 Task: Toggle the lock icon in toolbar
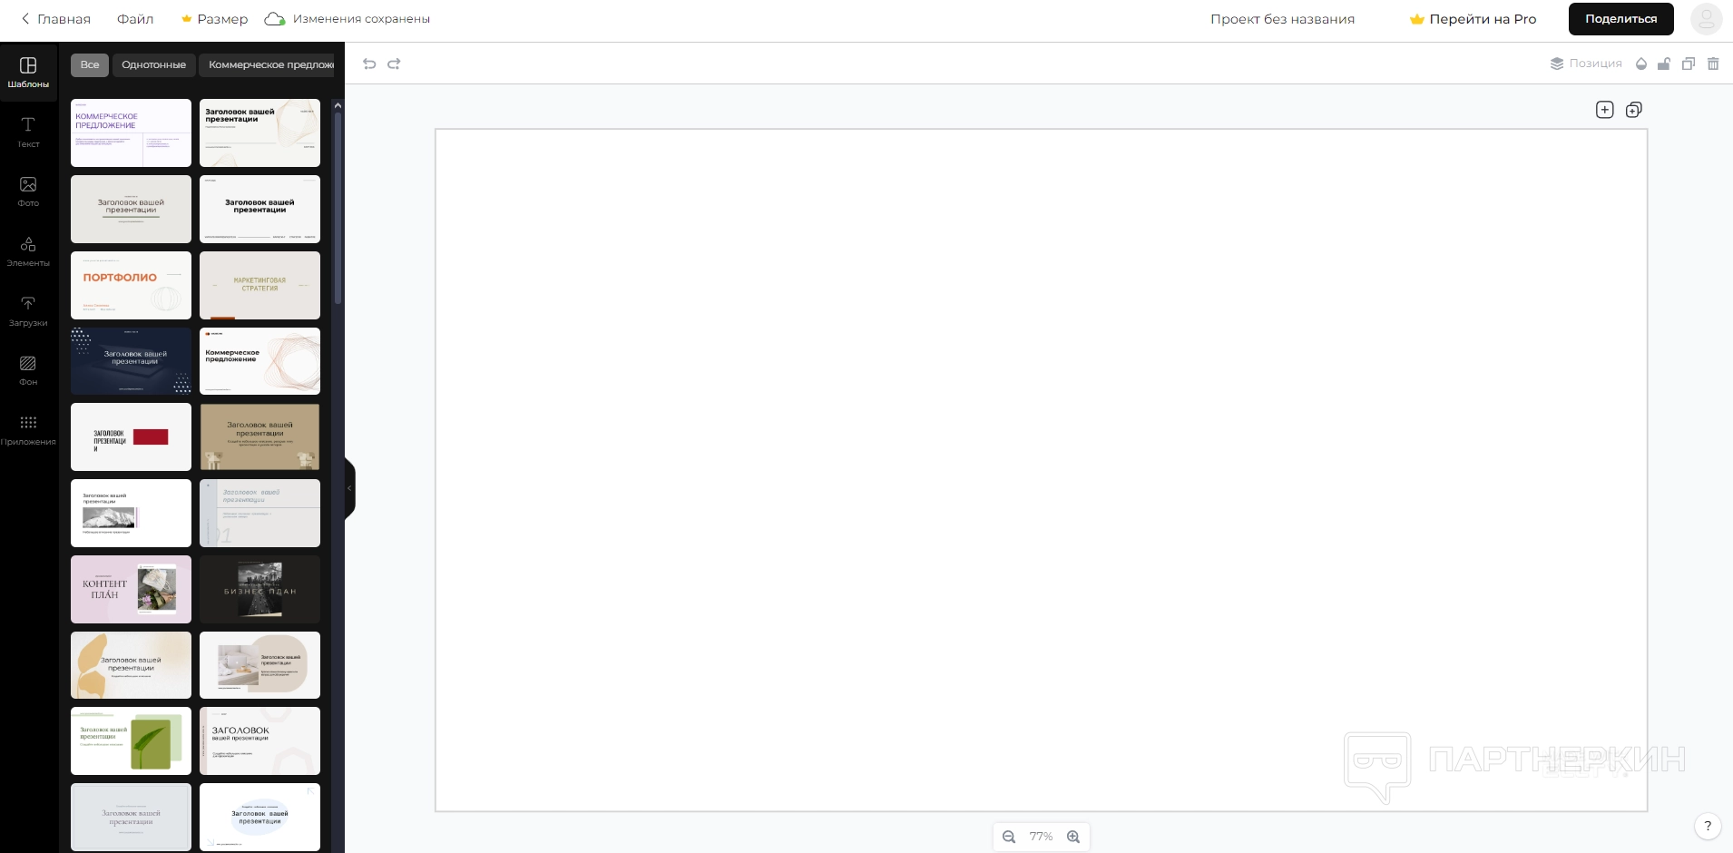coord(1664,64)
